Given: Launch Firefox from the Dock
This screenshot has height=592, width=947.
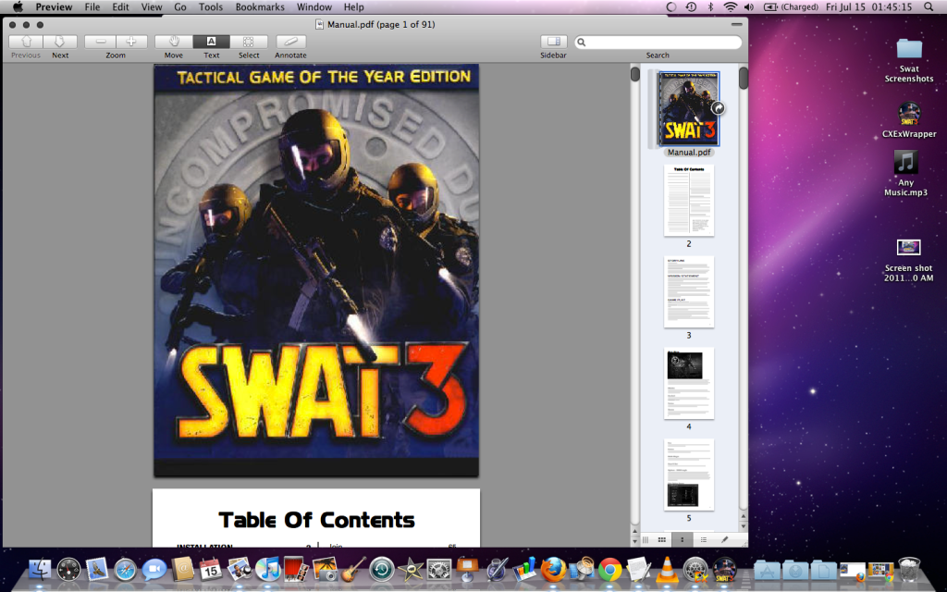Looking at the screenshot, I should 553,569.
